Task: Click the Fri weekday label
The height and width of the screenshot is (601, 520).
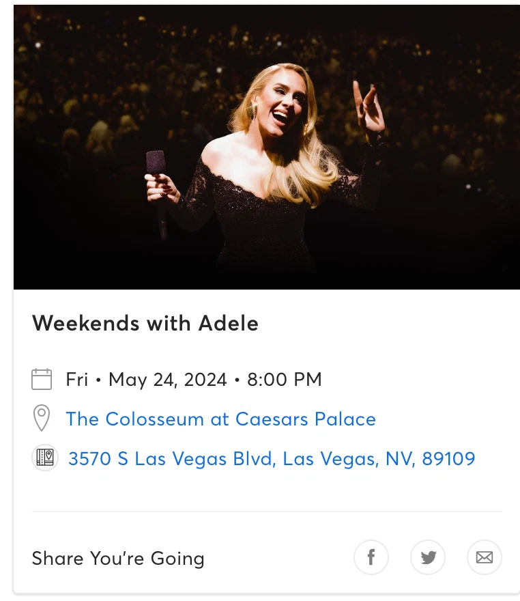Action: (77, 380)
